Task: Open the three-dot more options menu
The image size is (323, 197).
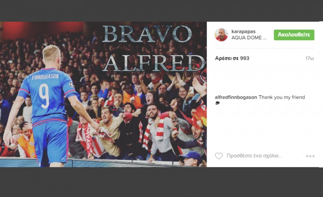Action: tap(310, 156)
